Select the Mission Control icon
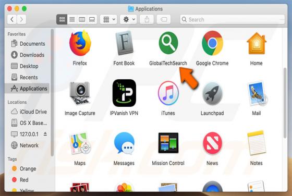 [x=168, y=143]
